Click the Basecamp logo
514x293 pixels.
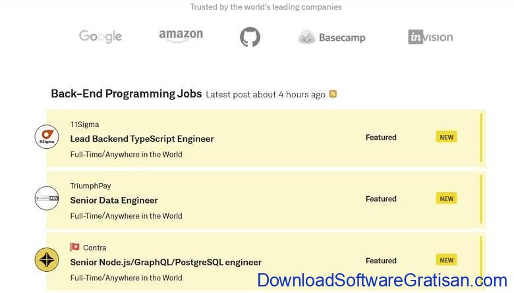click(331, 38)
